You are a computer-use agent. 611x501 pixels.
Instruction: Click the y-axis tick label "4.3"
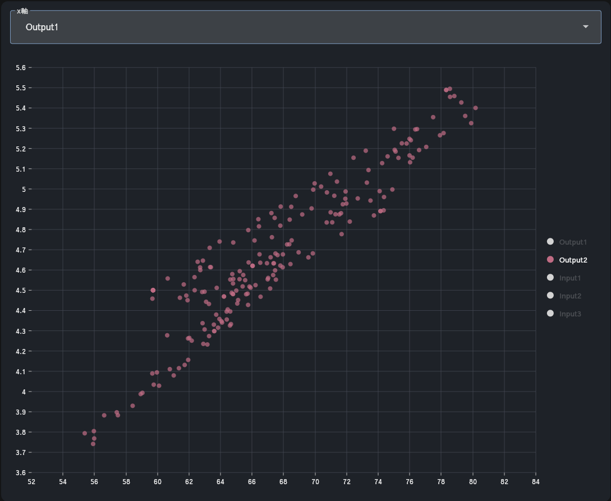pos(21,331)
